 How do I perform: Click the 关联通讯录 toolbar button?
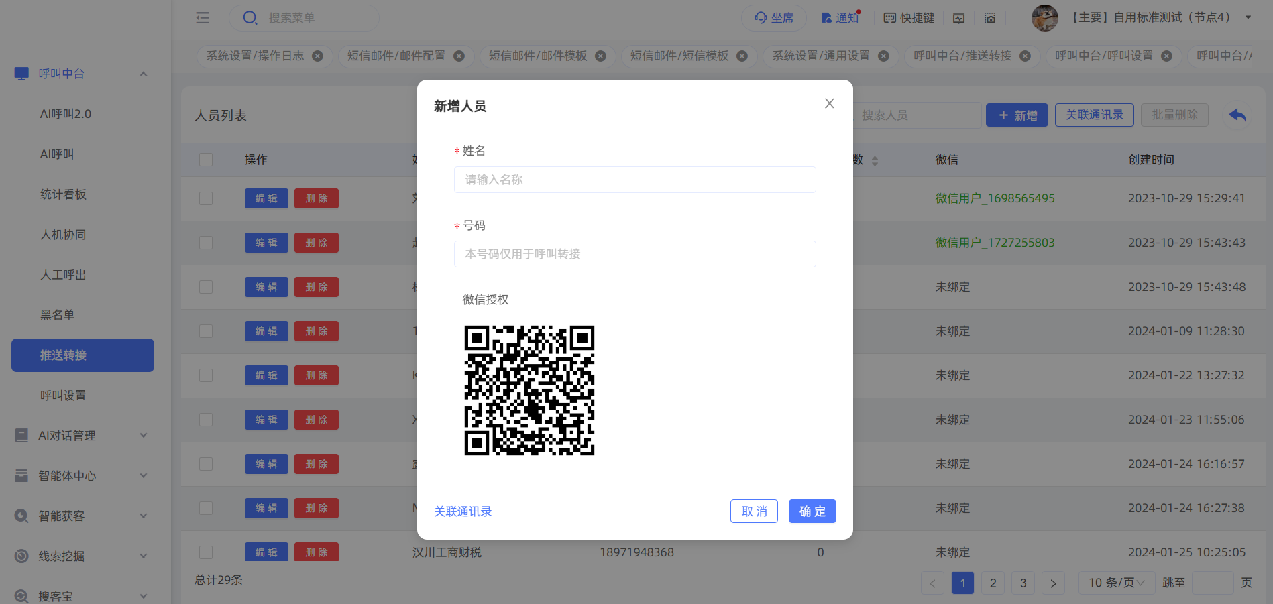point(1095,115)
